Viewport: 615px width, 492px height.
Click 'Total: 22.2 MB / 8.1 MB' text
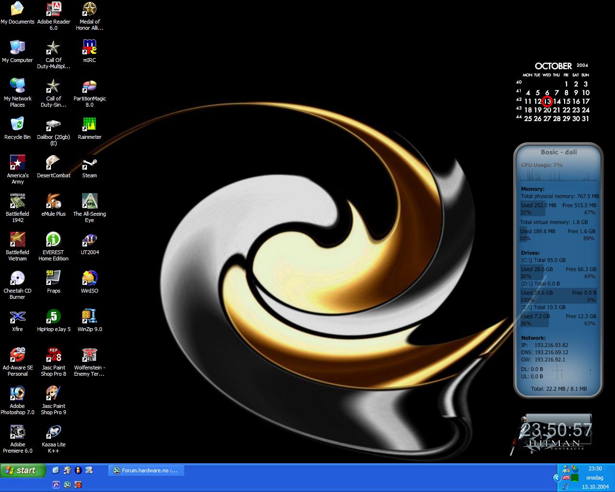pyautogui.click(x=559, y=389)
